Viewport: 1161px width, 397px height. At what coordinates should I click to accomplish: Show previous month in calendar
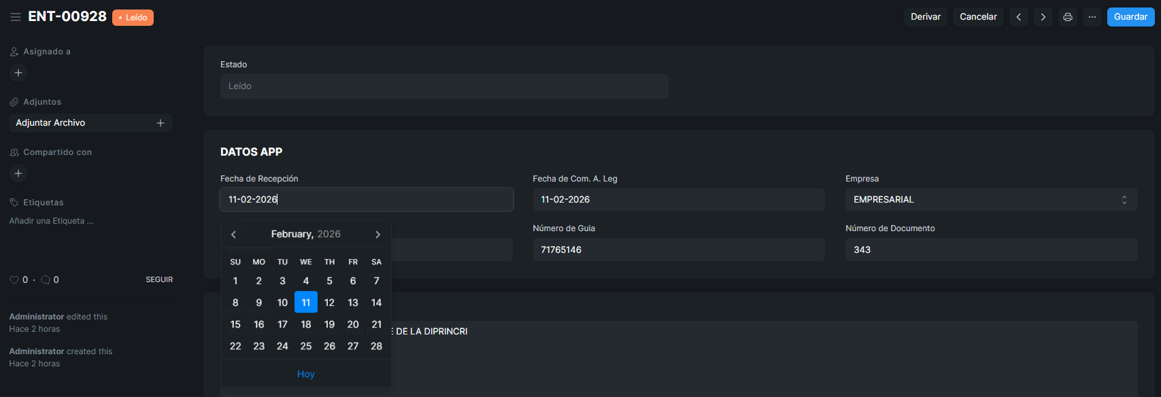pos(234,235)
